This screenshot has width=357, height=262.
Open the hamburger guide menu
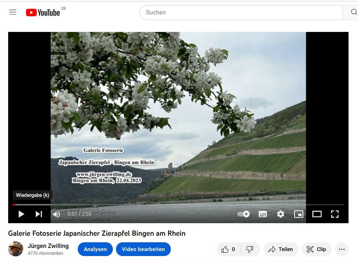click(13, 13)
